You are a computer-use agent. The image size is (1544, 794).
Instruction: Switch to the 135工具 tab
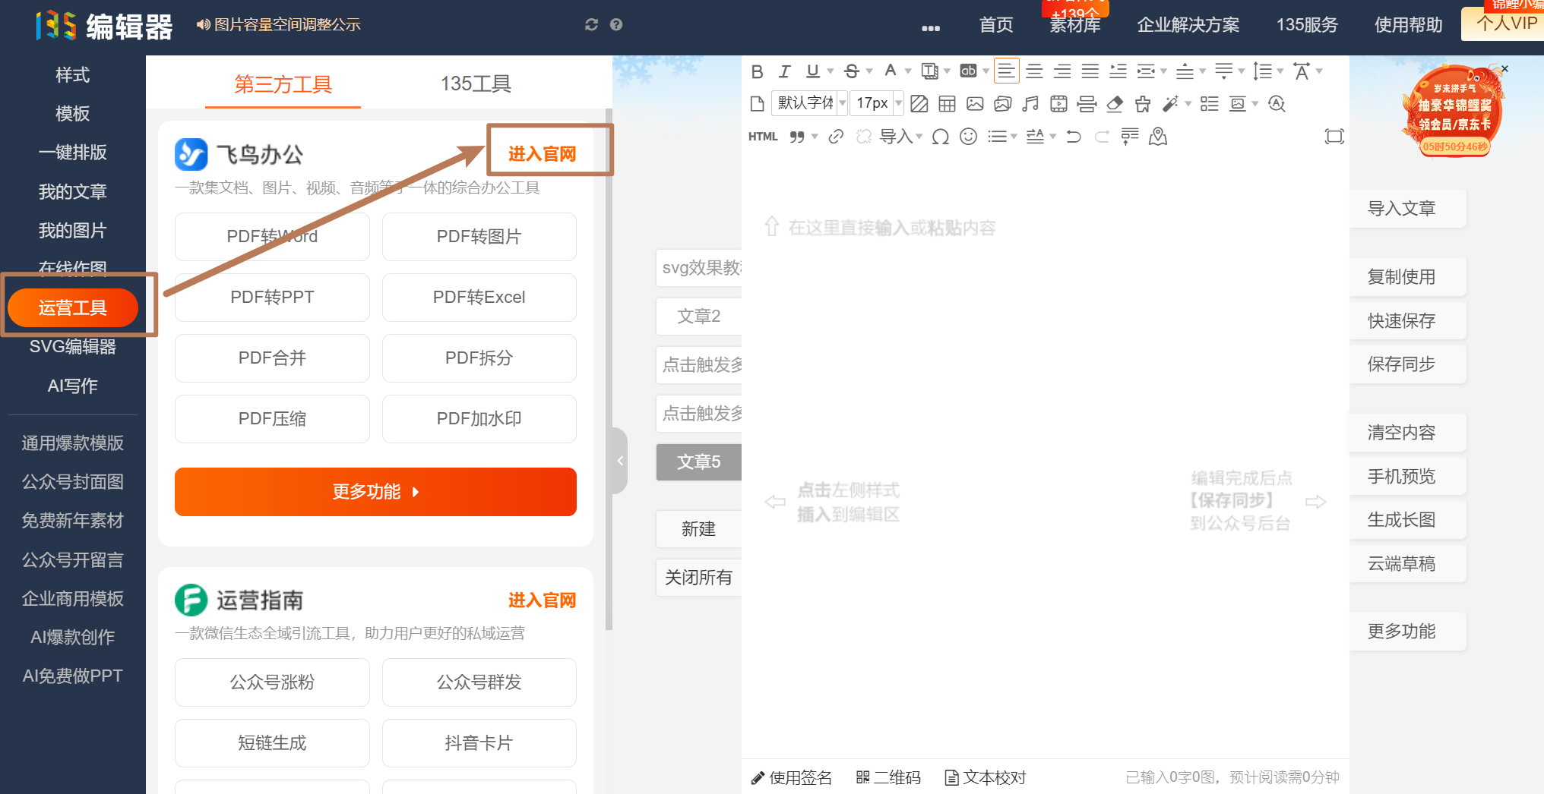pos(475,84)
